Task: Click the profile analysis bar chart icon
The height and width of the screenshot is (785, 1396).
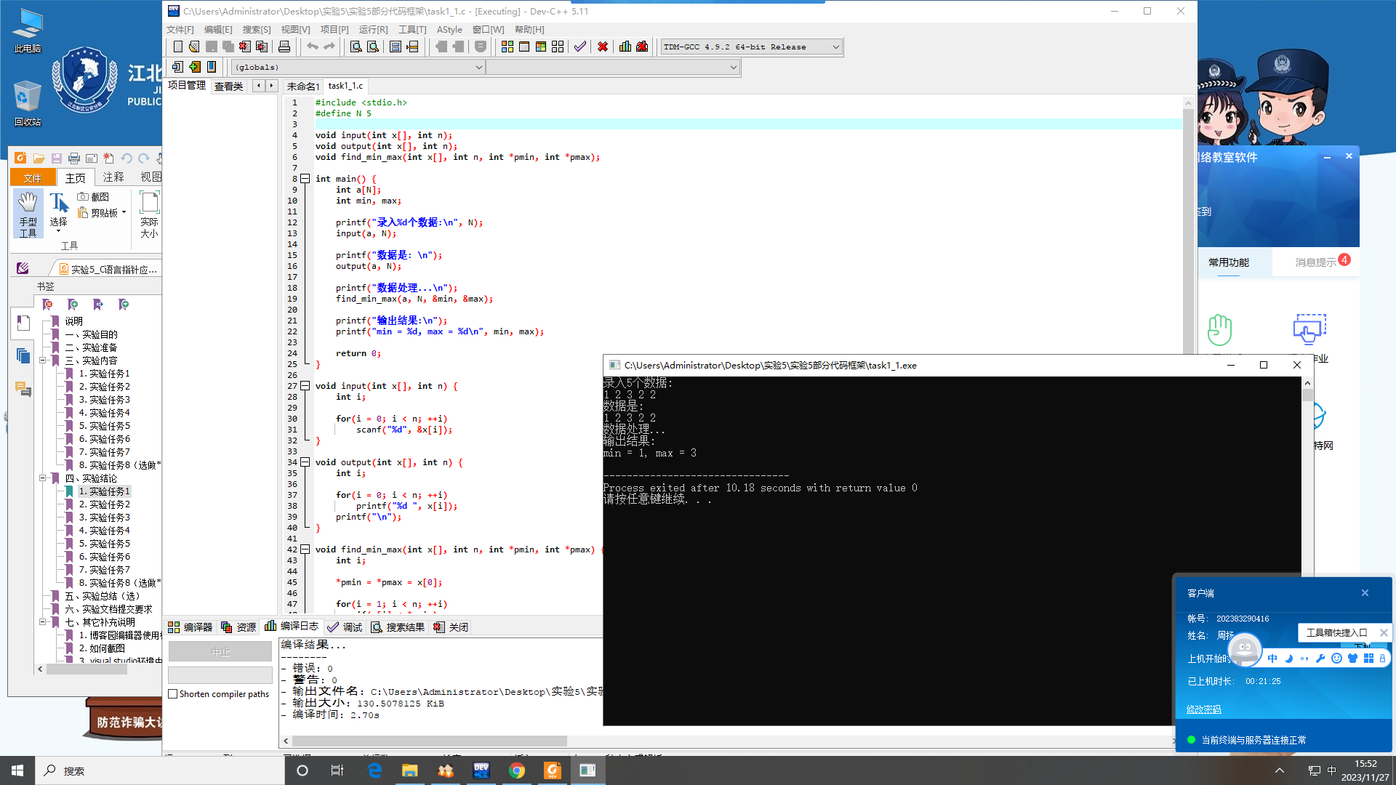Action: tap(625, 47)
